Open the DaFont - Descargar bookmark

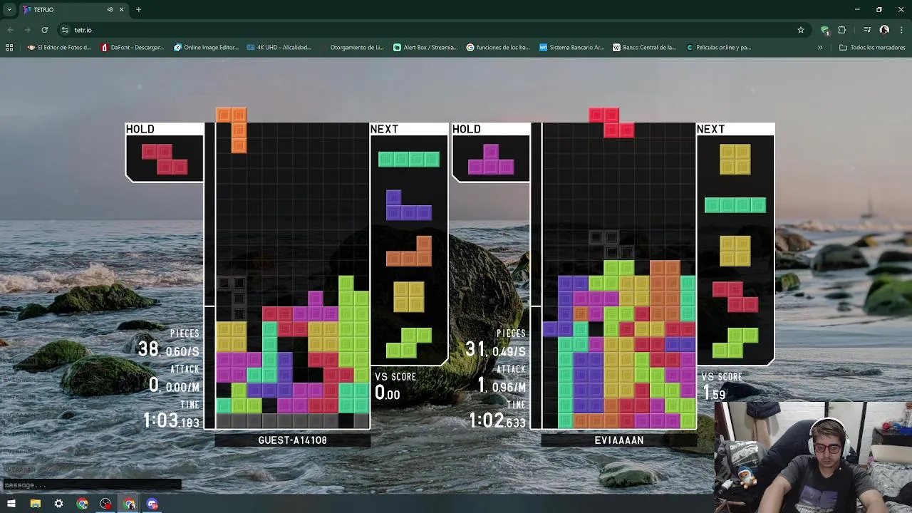click(x=133, y=48)
